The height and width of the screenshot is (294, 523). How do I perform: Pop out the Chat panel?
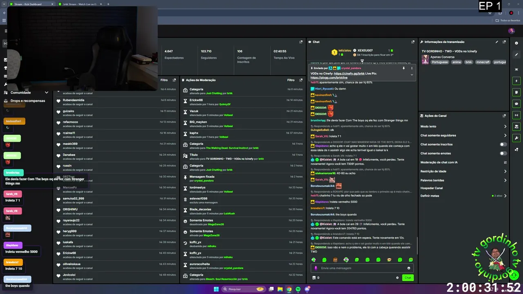(413, 42)
